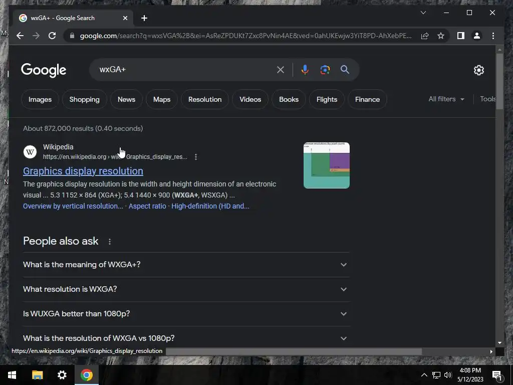Filter results by Maps
The image size is (513, 385).
pos(162,99)
